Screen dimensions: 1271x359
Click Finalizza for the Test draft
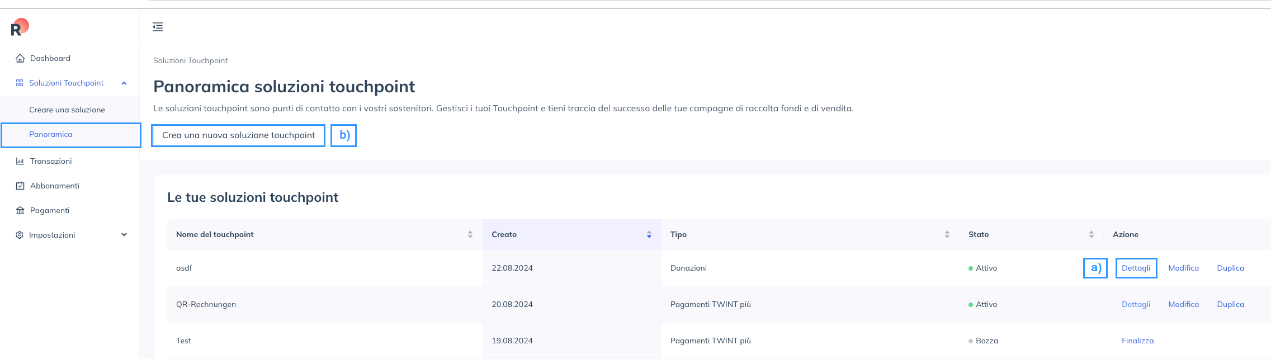[1137, 341]
